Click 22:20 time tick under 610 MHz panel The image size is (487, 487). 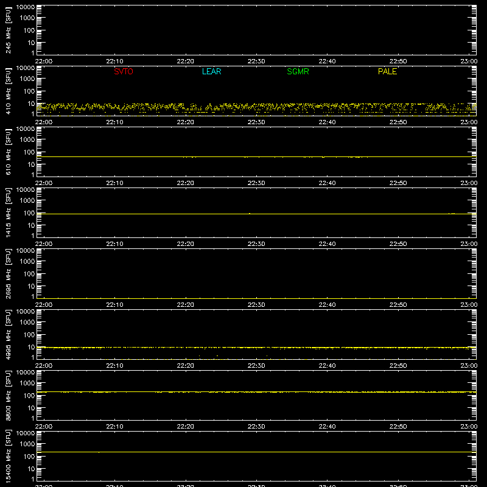pos(186,183)
